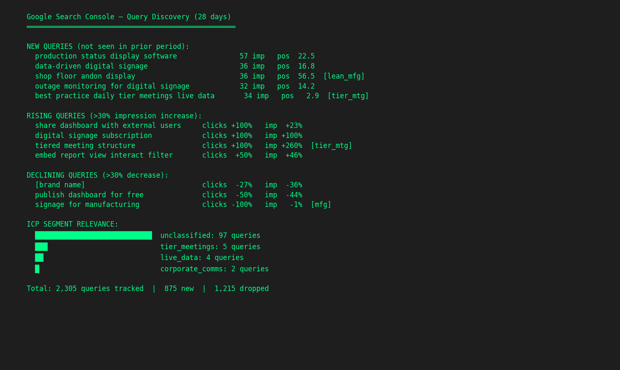Click the '[brand name]' declining query
The width and height of the screenshot is (620, 370).
click(60, 185)
